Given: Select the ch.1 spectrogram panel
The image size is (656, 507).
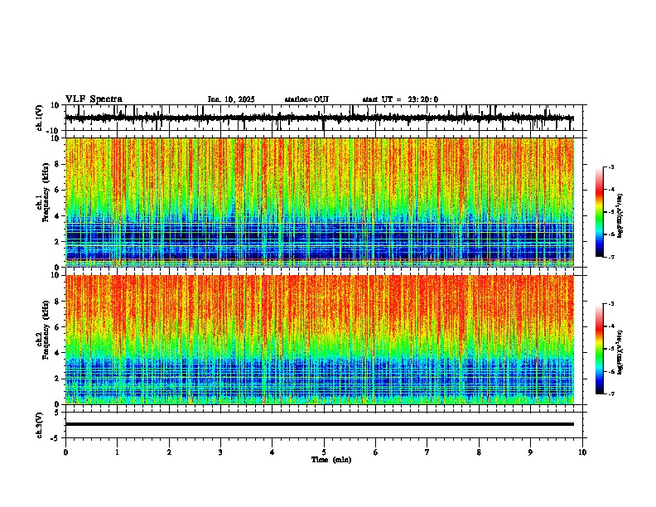Looking at the screenshot, I should pyautogui.click(x=320, y=202).
